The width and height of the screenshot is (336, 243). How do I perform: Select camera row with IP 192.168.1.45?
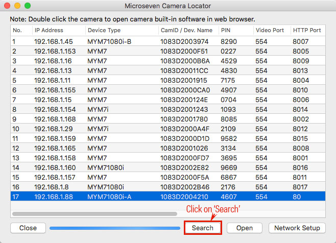pyautogui.click(x=168, y=41)
